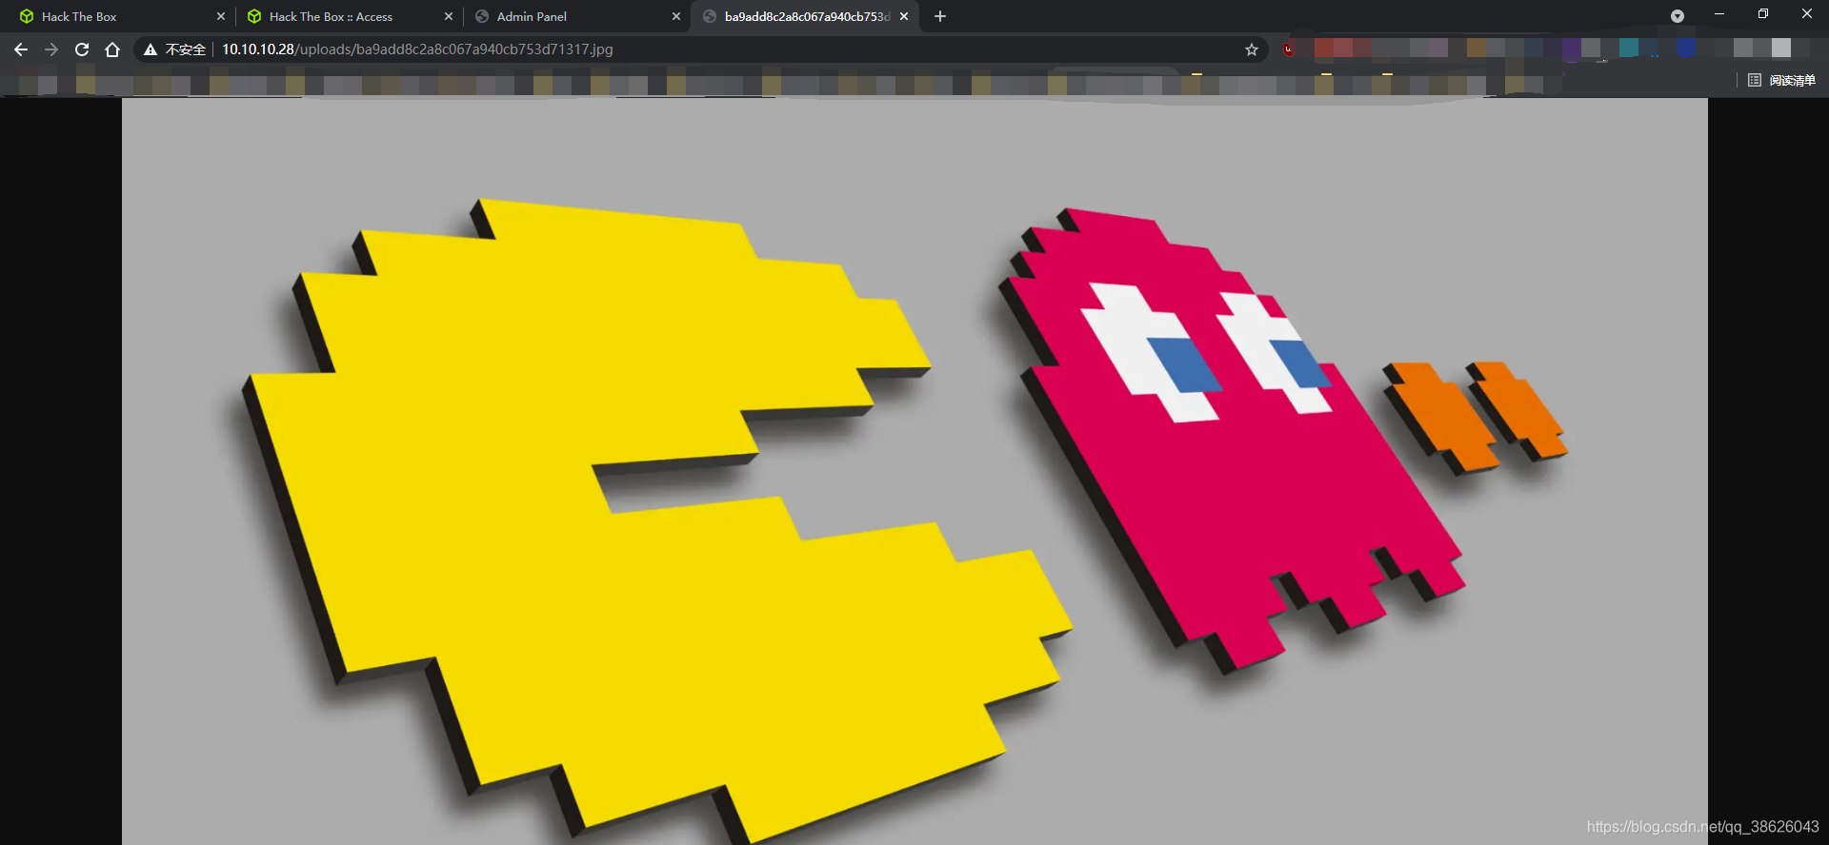Screen dimensions: 1829x845
Task: Close the Admin Panel tab
Action: (676, 16)
